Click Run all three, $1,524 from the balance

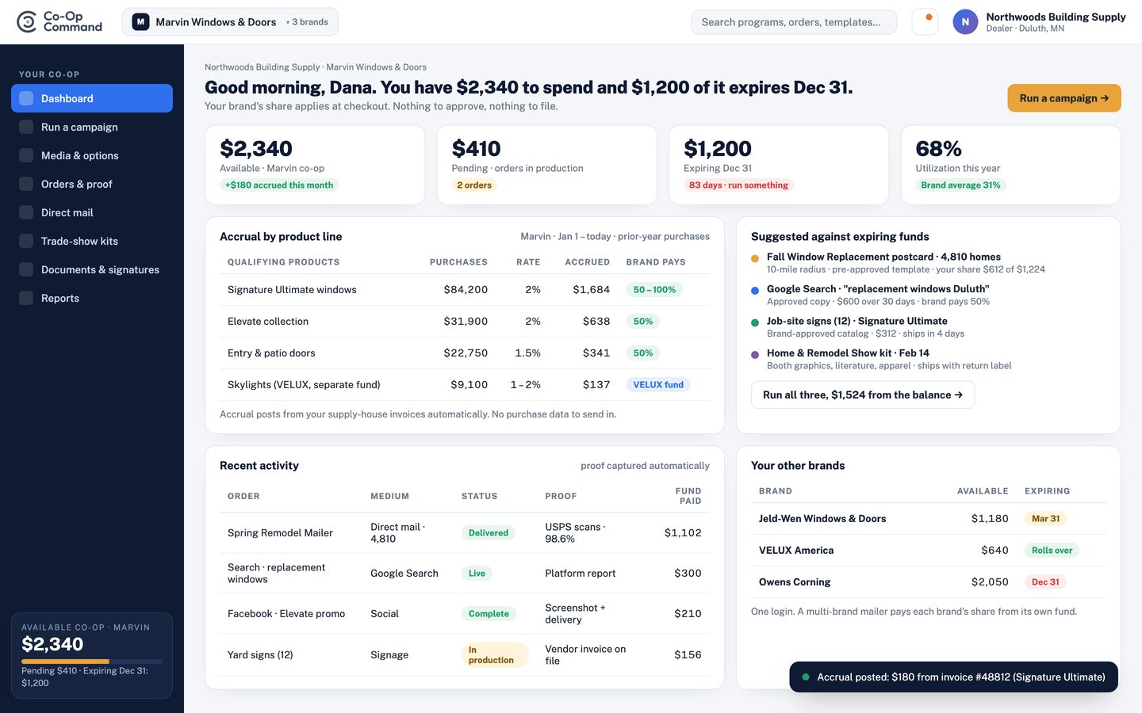click(863, 395)
